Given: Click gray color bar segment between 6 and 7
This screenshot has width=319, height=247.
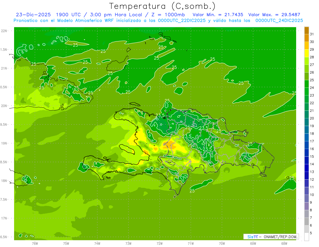Looking at the screenshot, I should [x=307, y=222].
